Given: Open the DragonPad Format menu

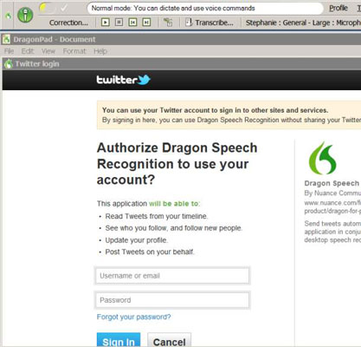Looking at the screenshot, I should [74, 51].
